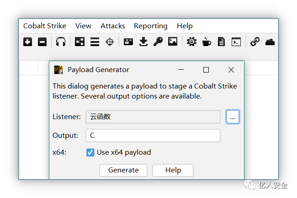Click the coffee cup Java applet icon
297x198 pixels.
click(207, 42)
